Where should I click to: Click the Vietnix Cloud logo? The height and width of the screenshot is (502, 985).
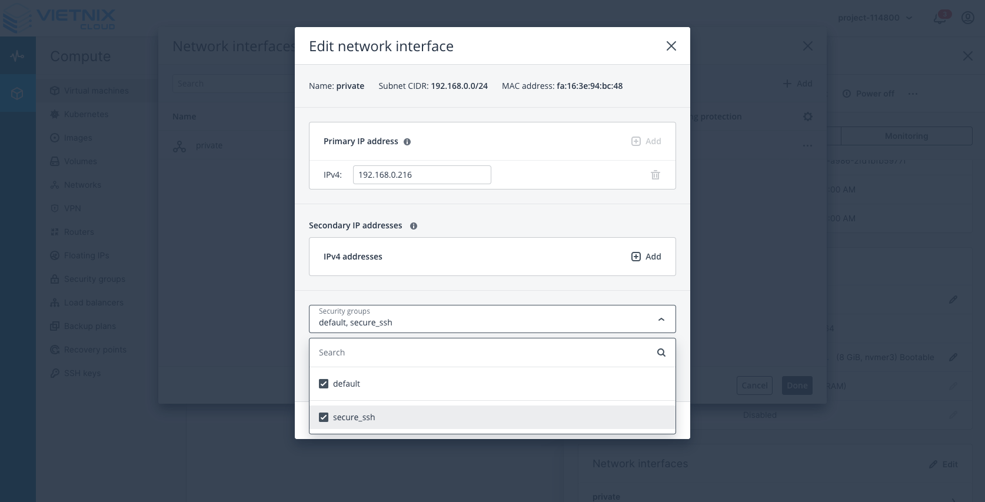click(x=59, y=18)
